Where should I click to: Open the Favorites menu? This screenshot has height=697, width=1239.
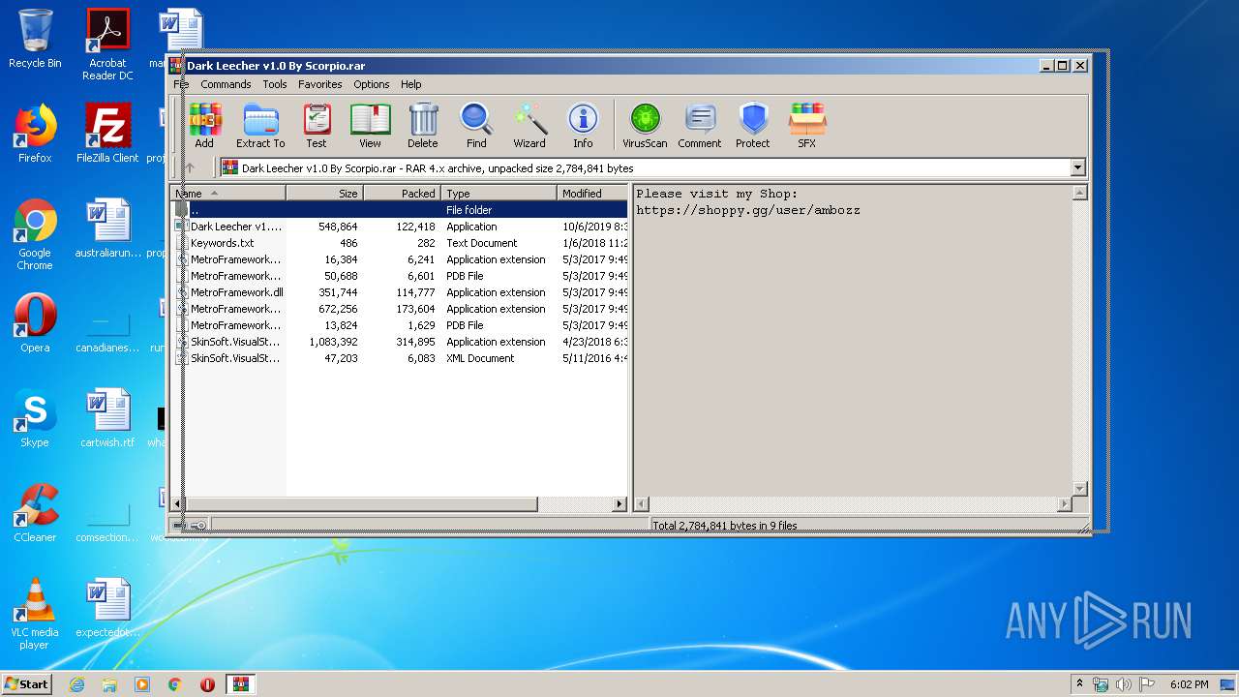pos(319,84)
